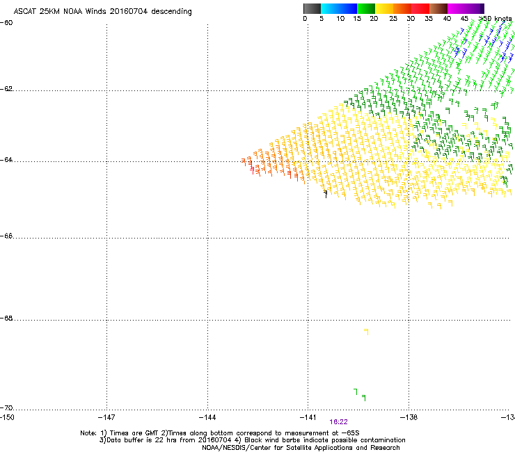Click the title 'ASCAT 25KM NOAA Winds 20160704 descending'

click(102, 12)
